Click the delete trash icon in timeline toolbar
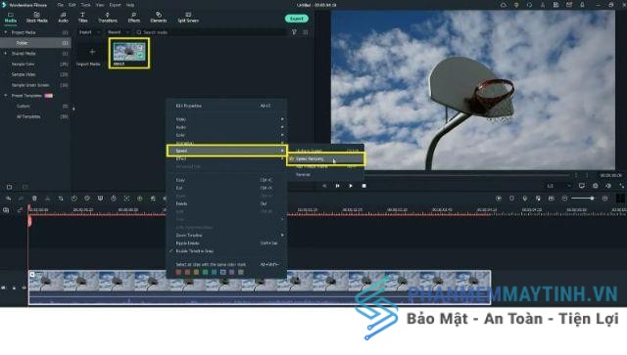 [x=34, y=199]
